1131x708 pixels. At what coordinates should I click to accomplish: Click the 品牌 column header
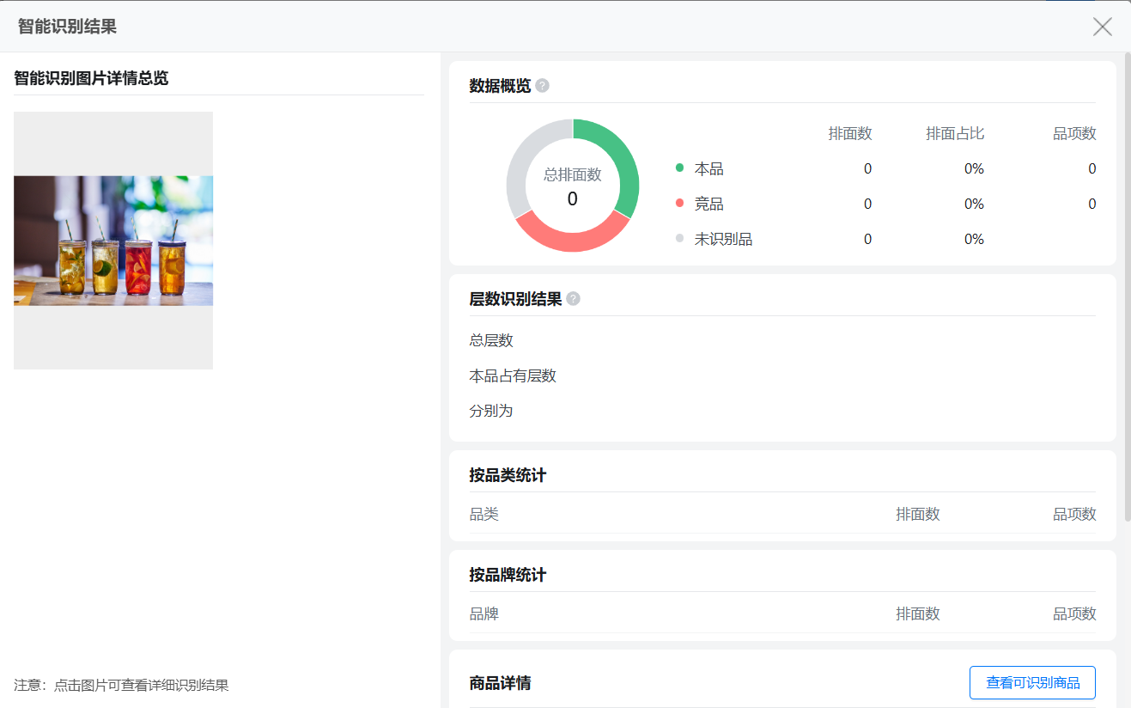(x=484, y=614)
